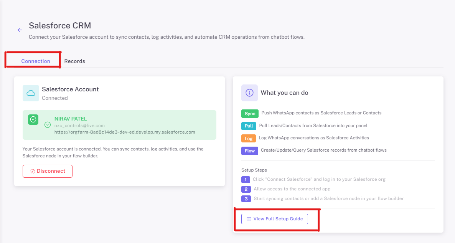Click the NIRAV PATEL account name
The image size is (455, 243).
71,119
